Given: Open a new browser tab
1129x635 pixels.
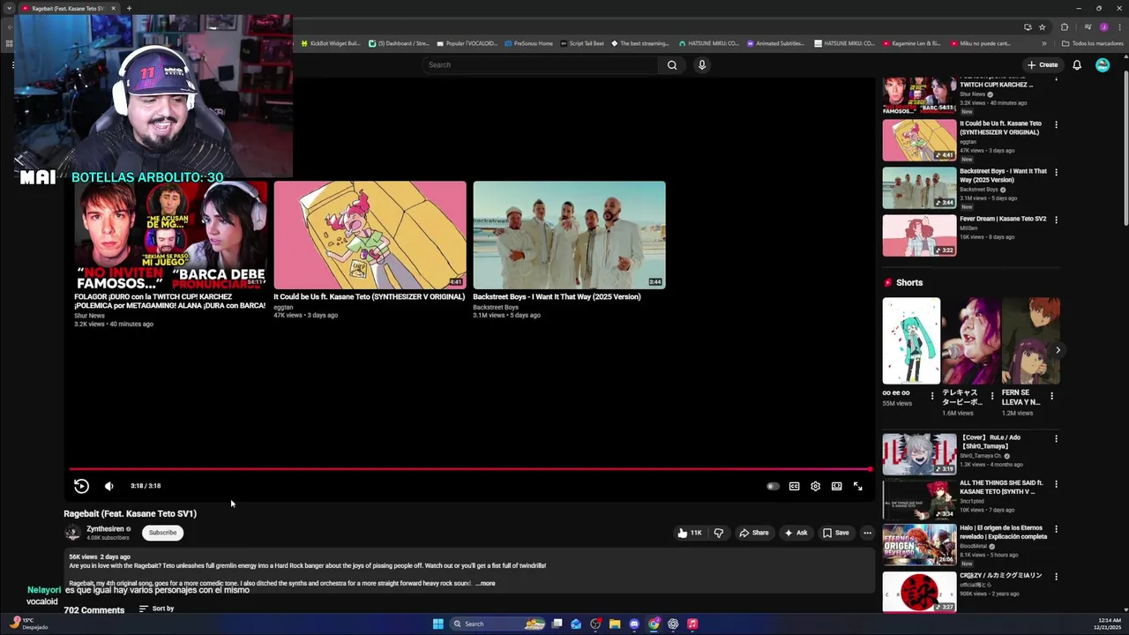Looking at the screenshot, I should coord(129,8).
